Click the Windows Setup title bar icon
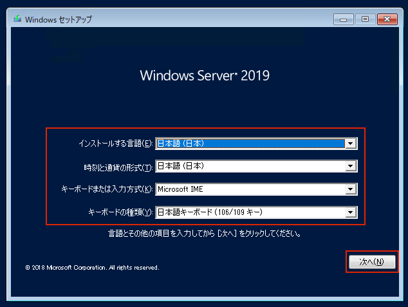Viewport: 408px width, 307px height. (x=17, y=19)
